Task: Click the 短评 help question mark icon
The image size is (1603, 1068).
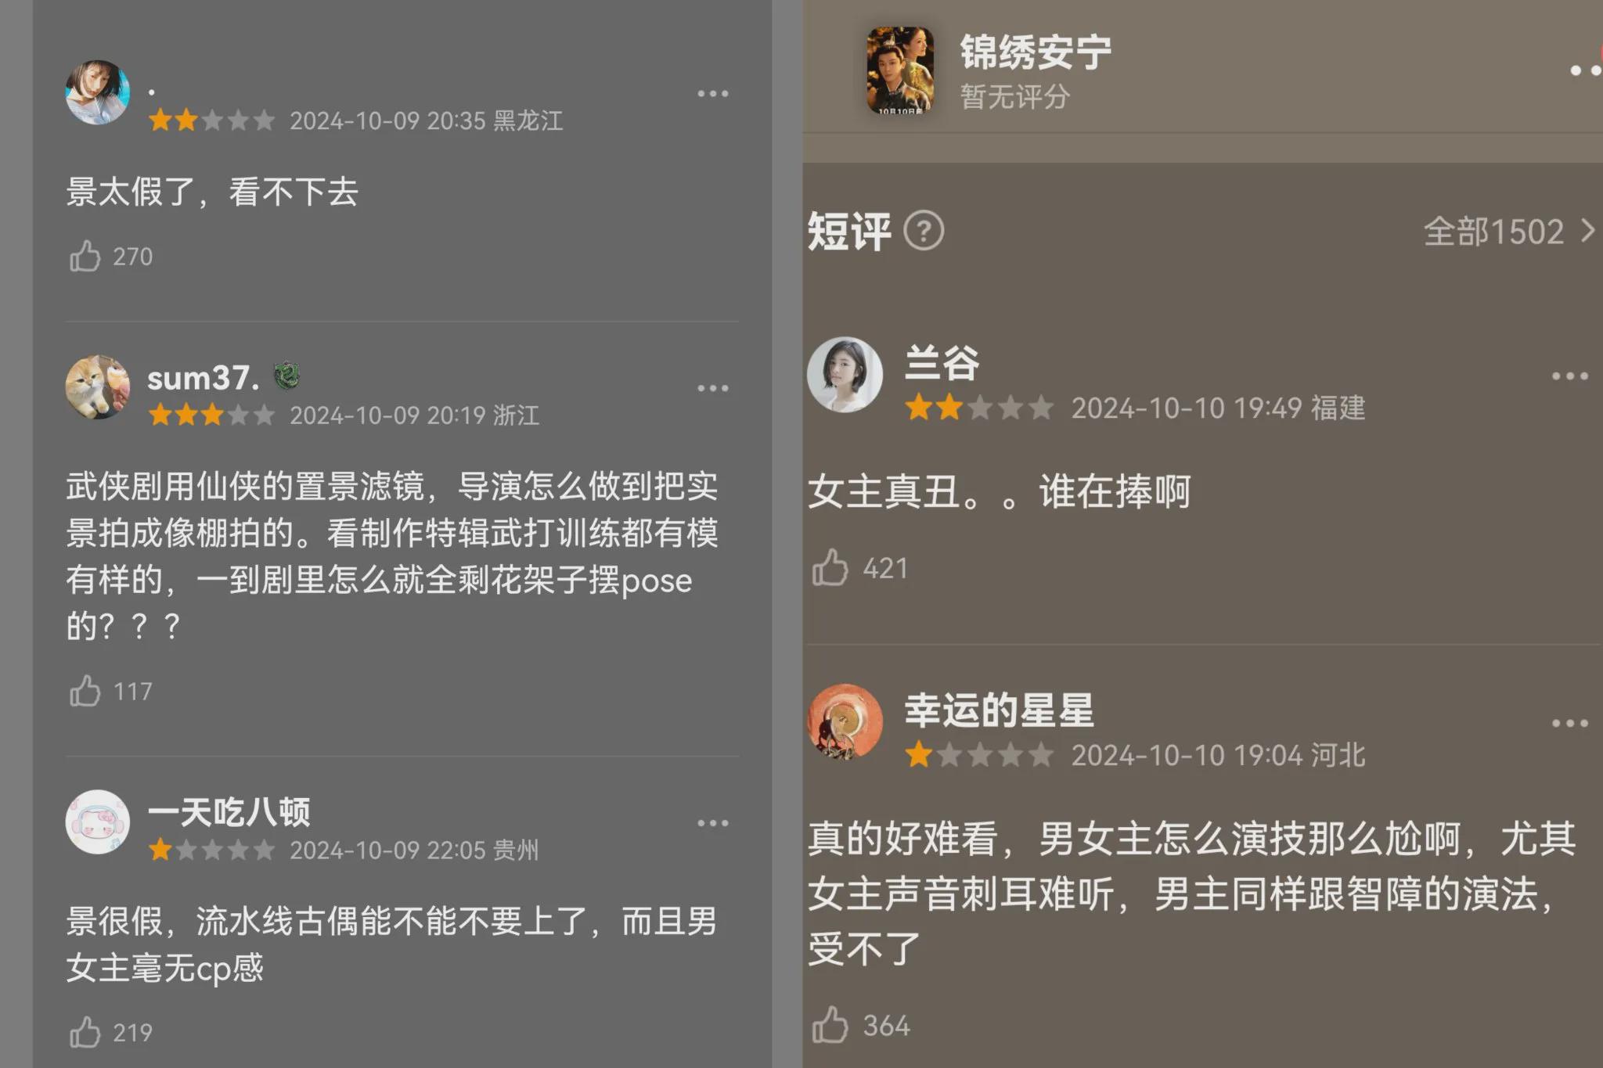Action: [x=924, y=232]
